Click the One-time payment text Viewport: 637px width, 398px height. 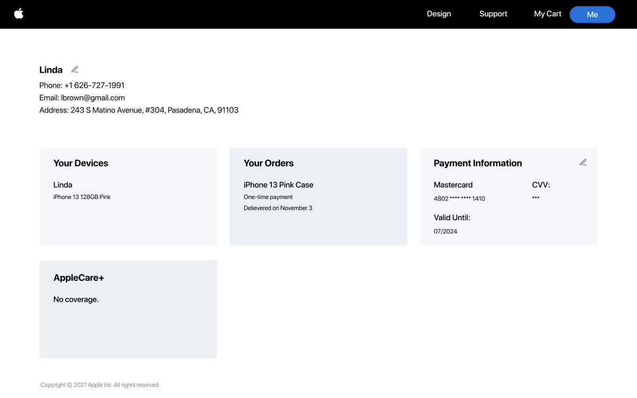click(x=268, y=197)
